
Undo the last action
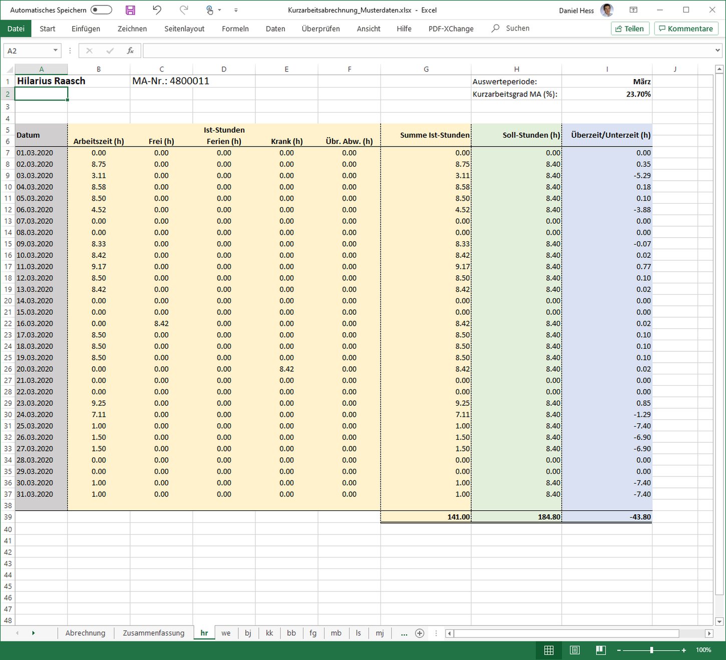pyautogui.click(x=157, y=10)
